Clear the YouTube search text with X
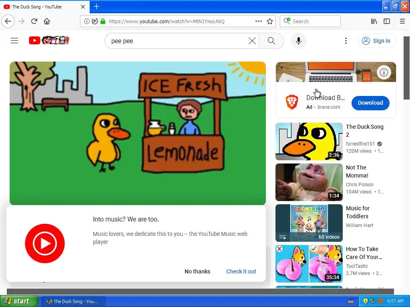Image resolution: width=410 pixels, height=307 pixels. coord(252,41)
